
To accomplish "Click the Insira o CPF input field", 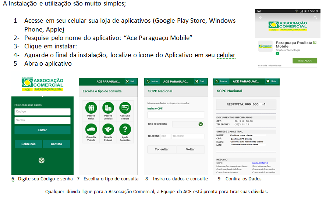I will point(176,115).
